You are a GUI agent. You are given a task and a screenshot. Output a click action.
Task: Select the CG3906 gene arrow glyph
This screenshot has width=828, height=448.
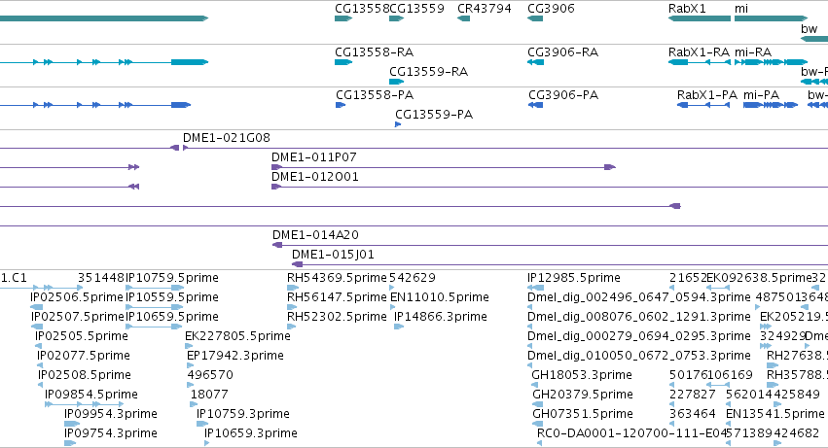[x=535, y=18]
